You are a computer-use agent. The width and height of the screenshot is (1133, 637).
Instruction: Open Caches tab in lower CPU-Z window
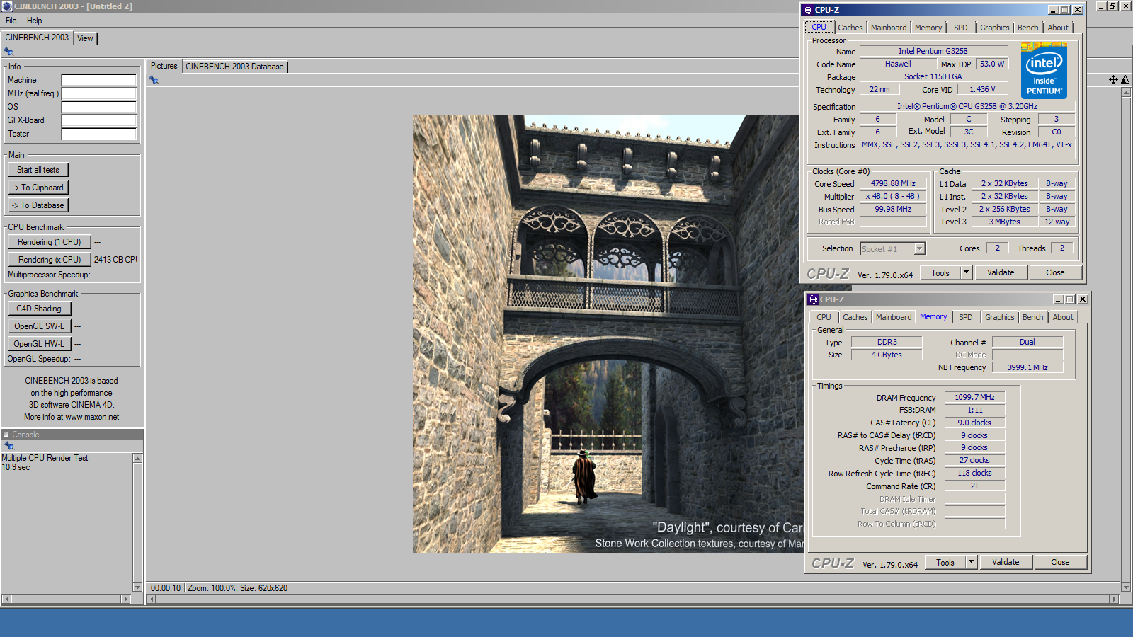pyautogui.click(x=855, y=317)
